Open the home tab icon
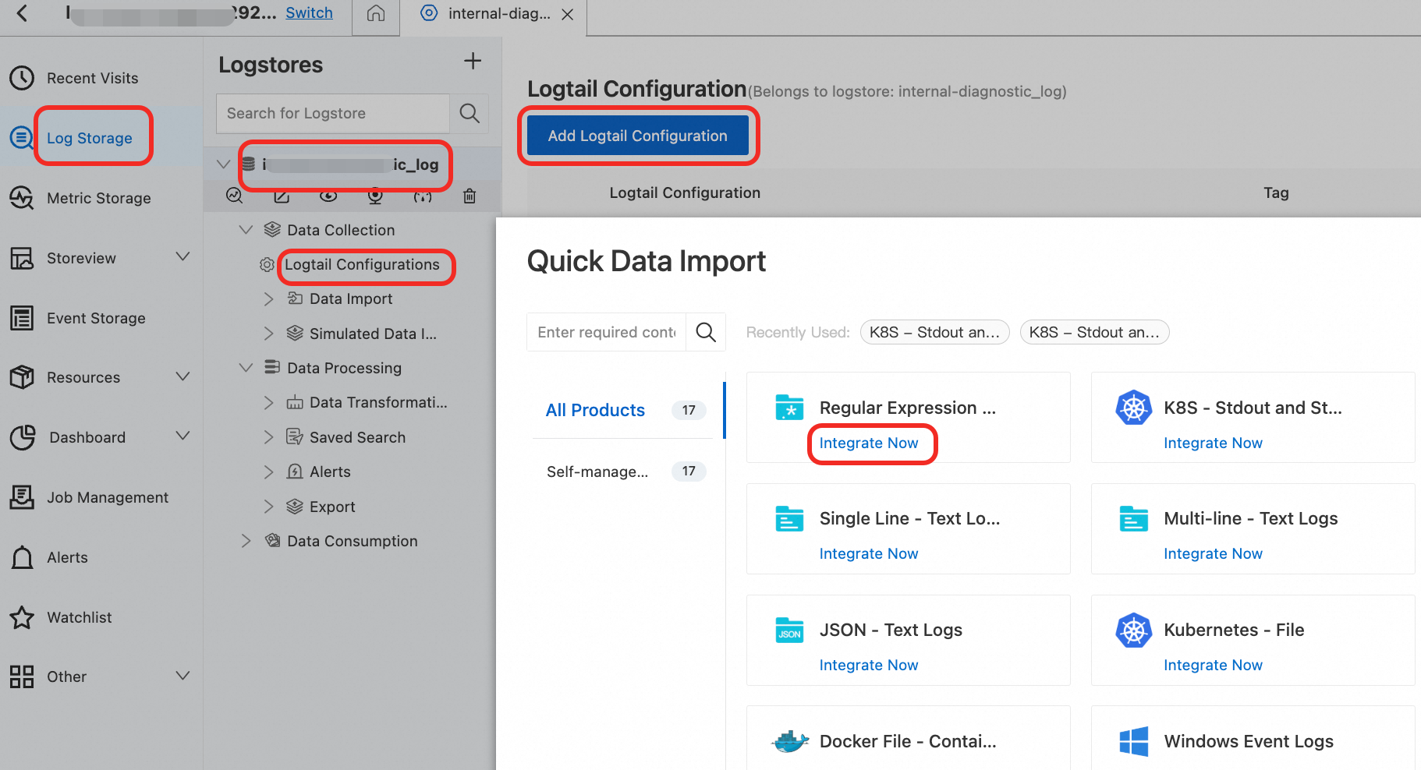 (376, 13)
